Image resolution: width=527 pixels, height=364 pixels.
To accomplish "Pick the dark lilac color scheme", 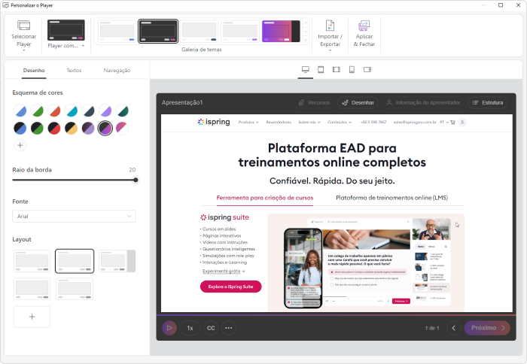I will [88, 128].
